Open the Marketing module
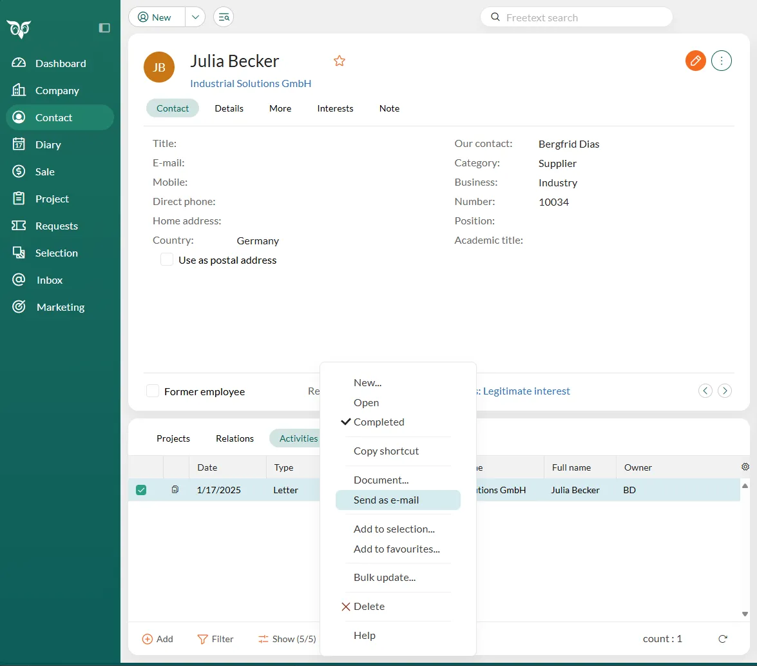This screenshot has width=757, height=666. click(60, 307)
